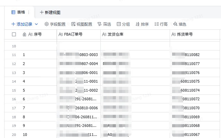Click picking number cell ending 8110068
The width and height of the screenshot is (221, 138).
point(195,126)
